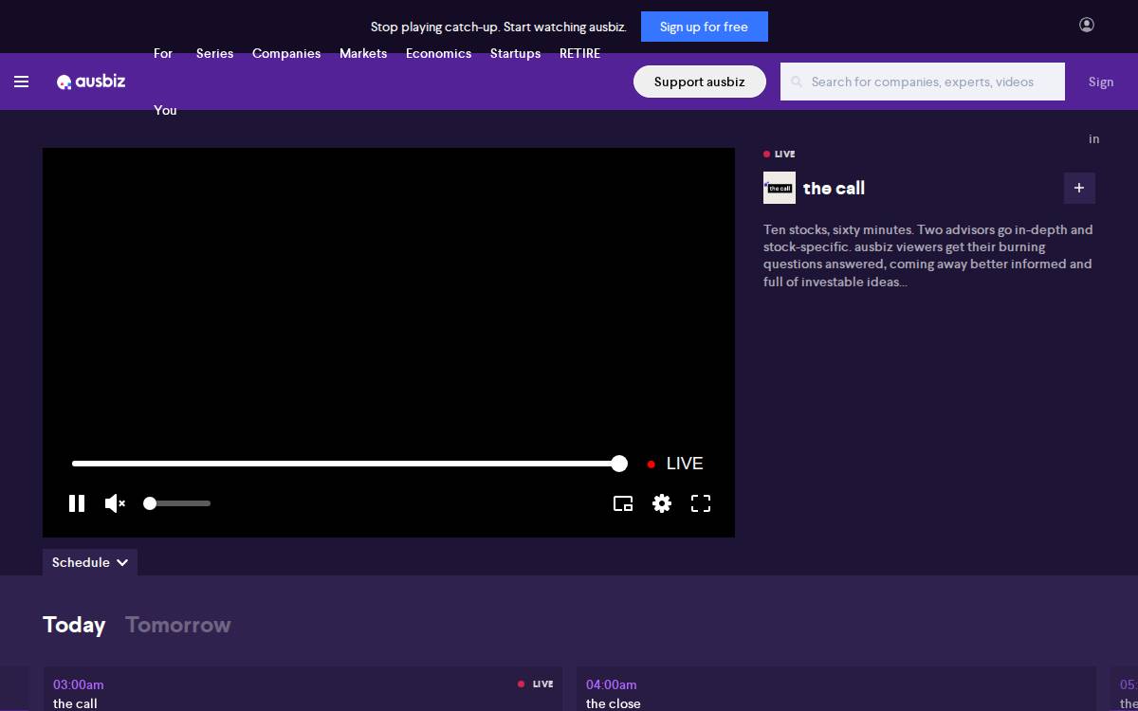Open video player settings gear
This screenshot has height=711, width=1138.
click(662, 503)
